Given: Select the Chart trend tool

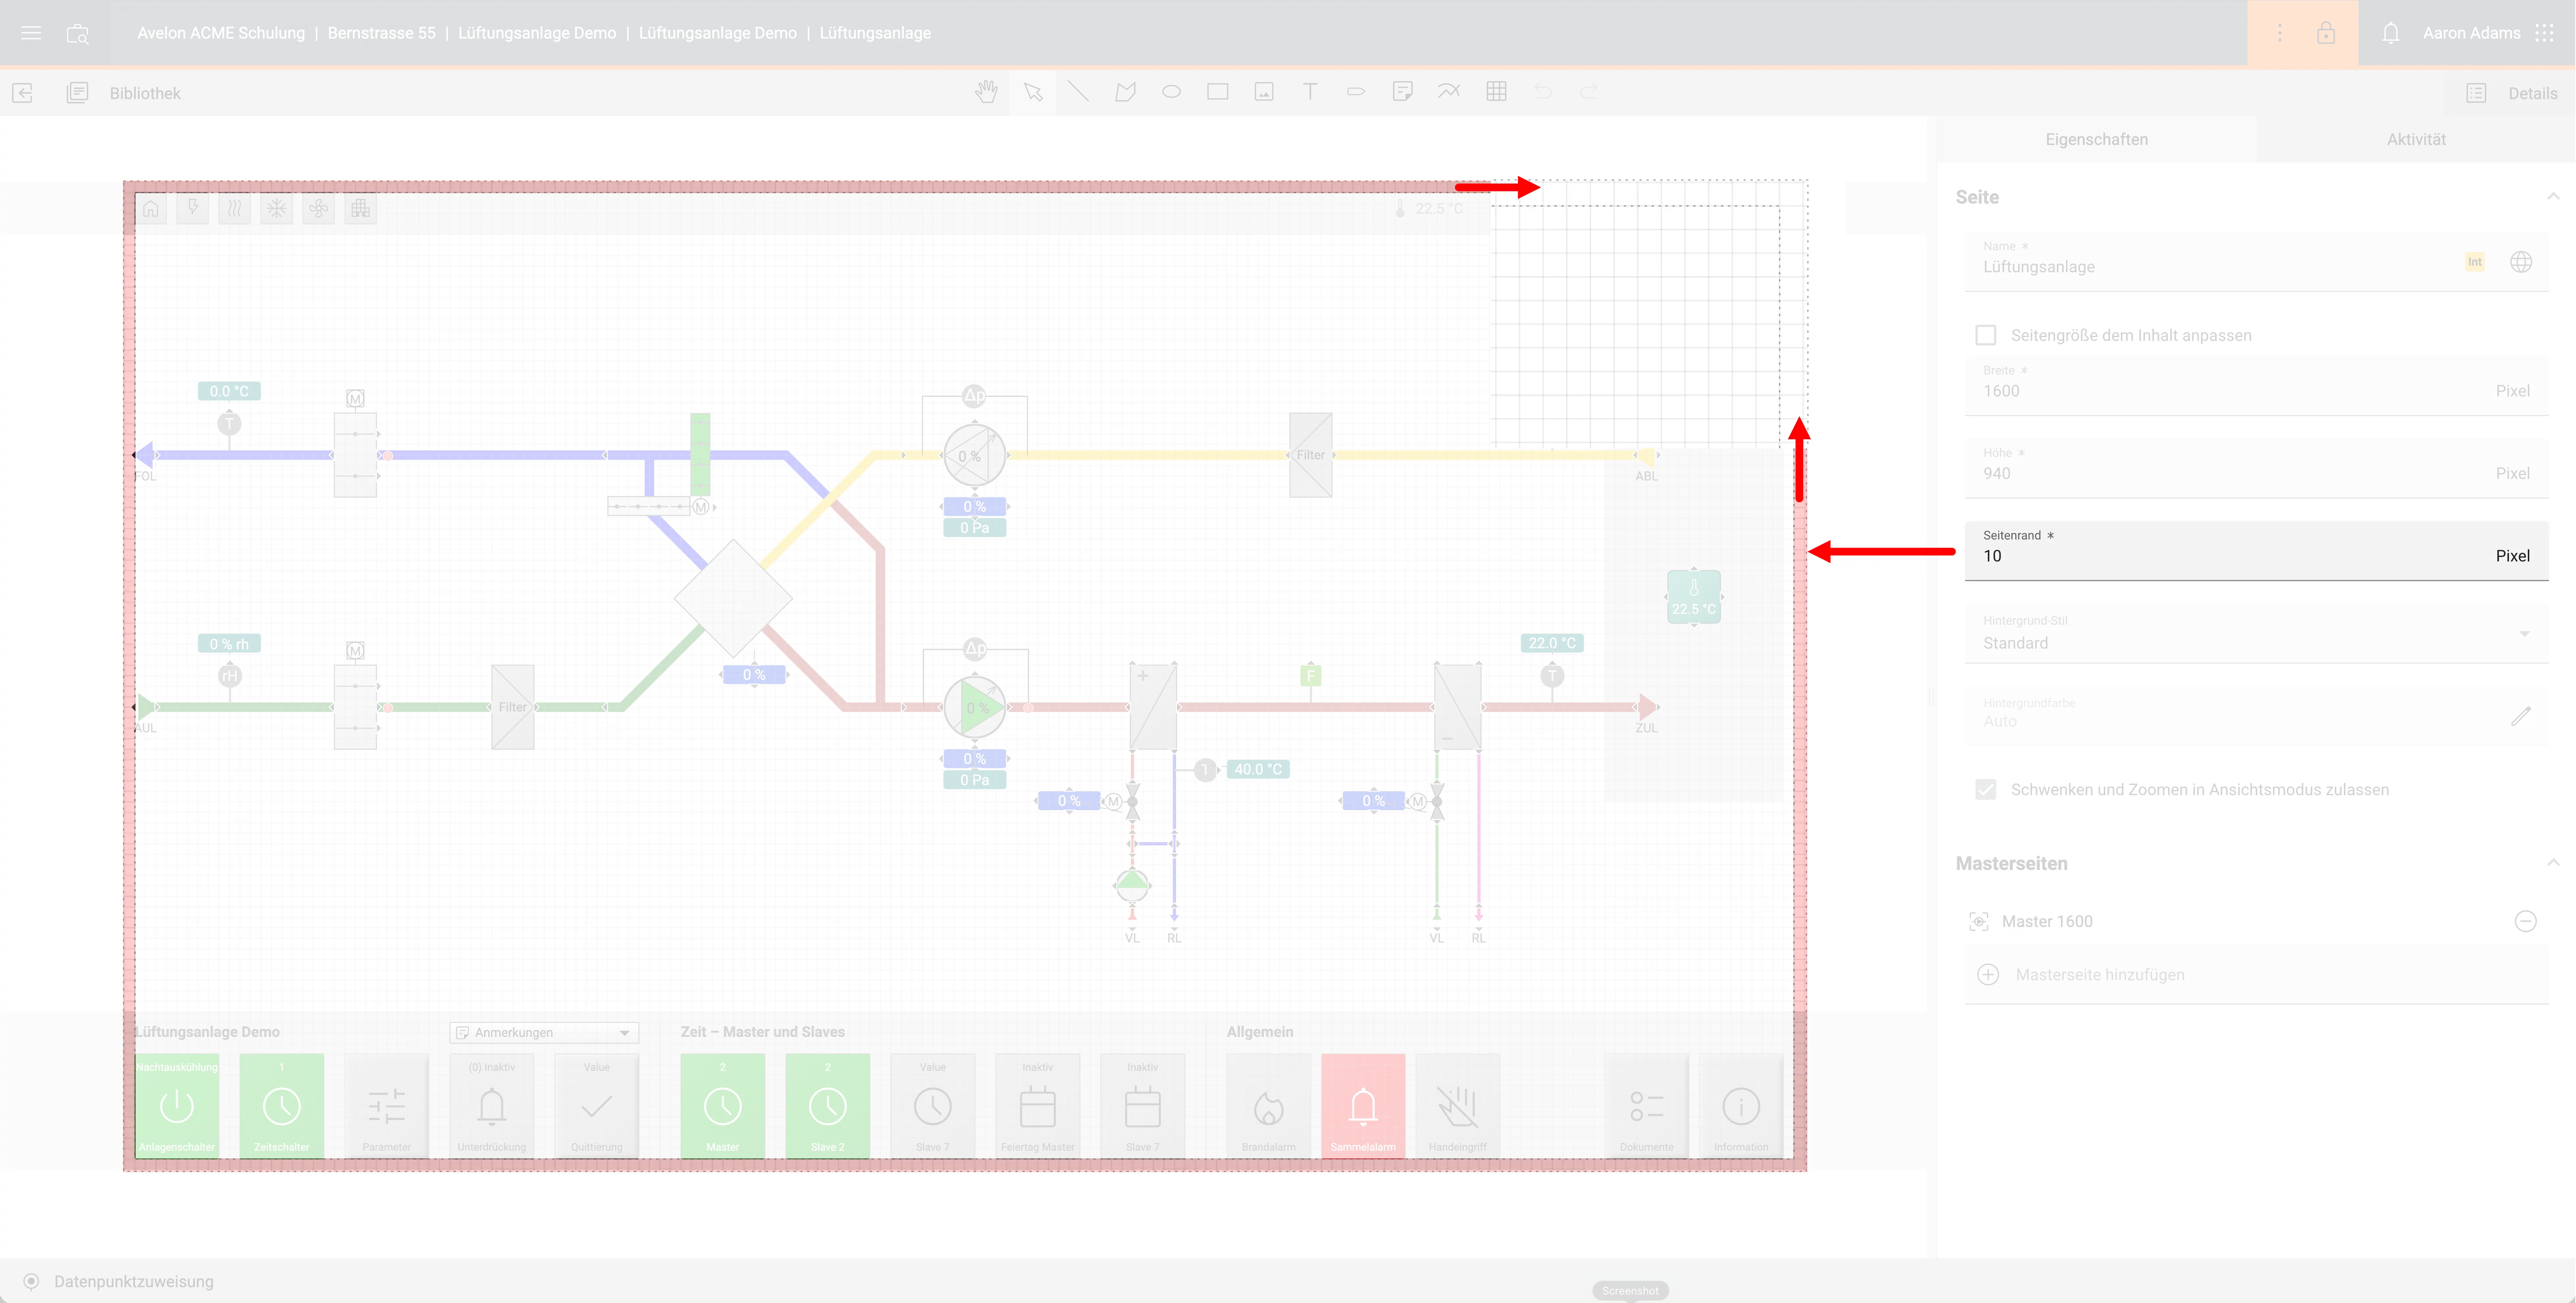Looking at the screenshot, I should pyautogui.click(x=1448, y=92).
